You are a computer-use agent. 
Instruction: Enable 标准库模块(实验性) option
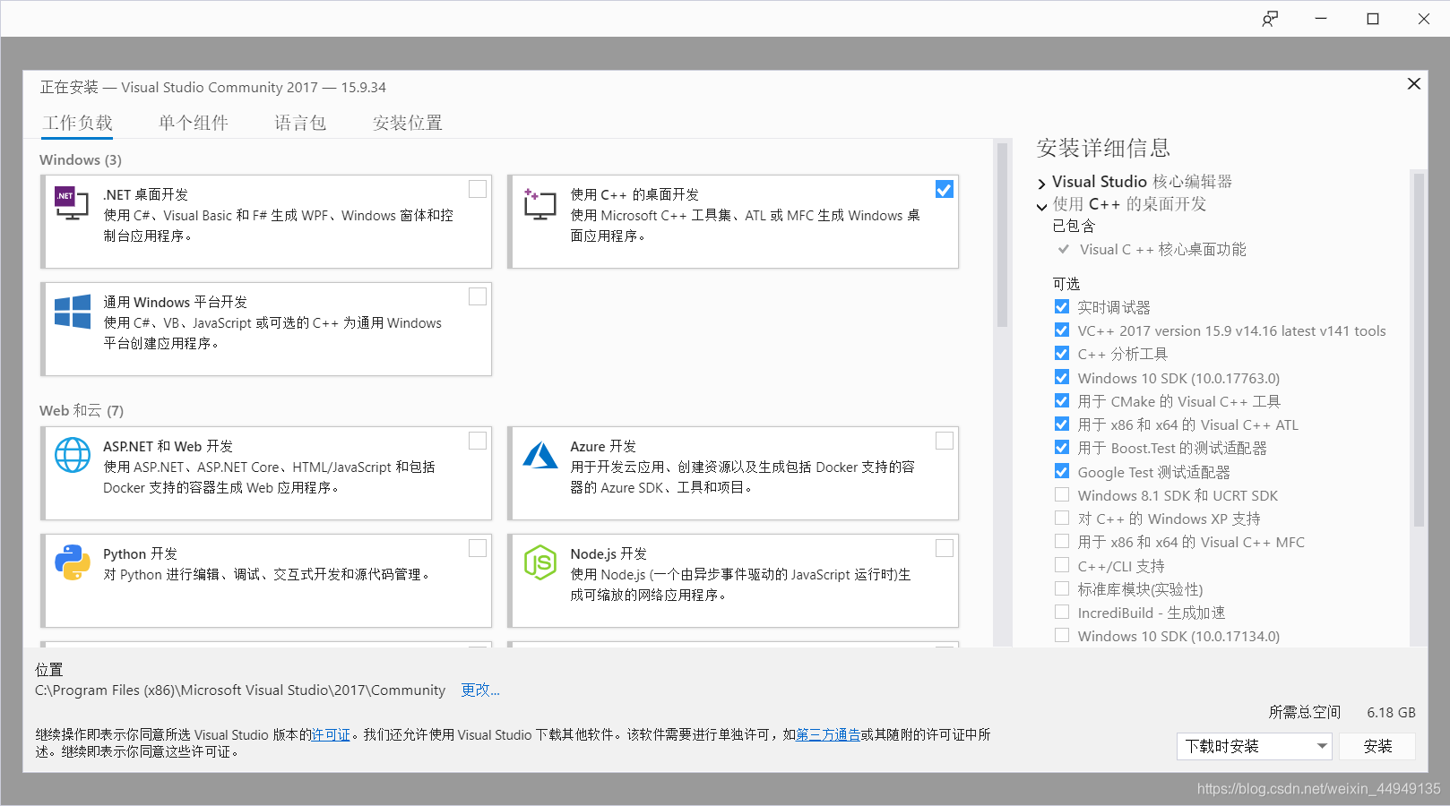pos(1062,588)
